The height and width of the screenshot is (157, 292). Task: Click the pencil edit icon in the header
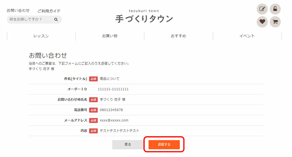262,9
